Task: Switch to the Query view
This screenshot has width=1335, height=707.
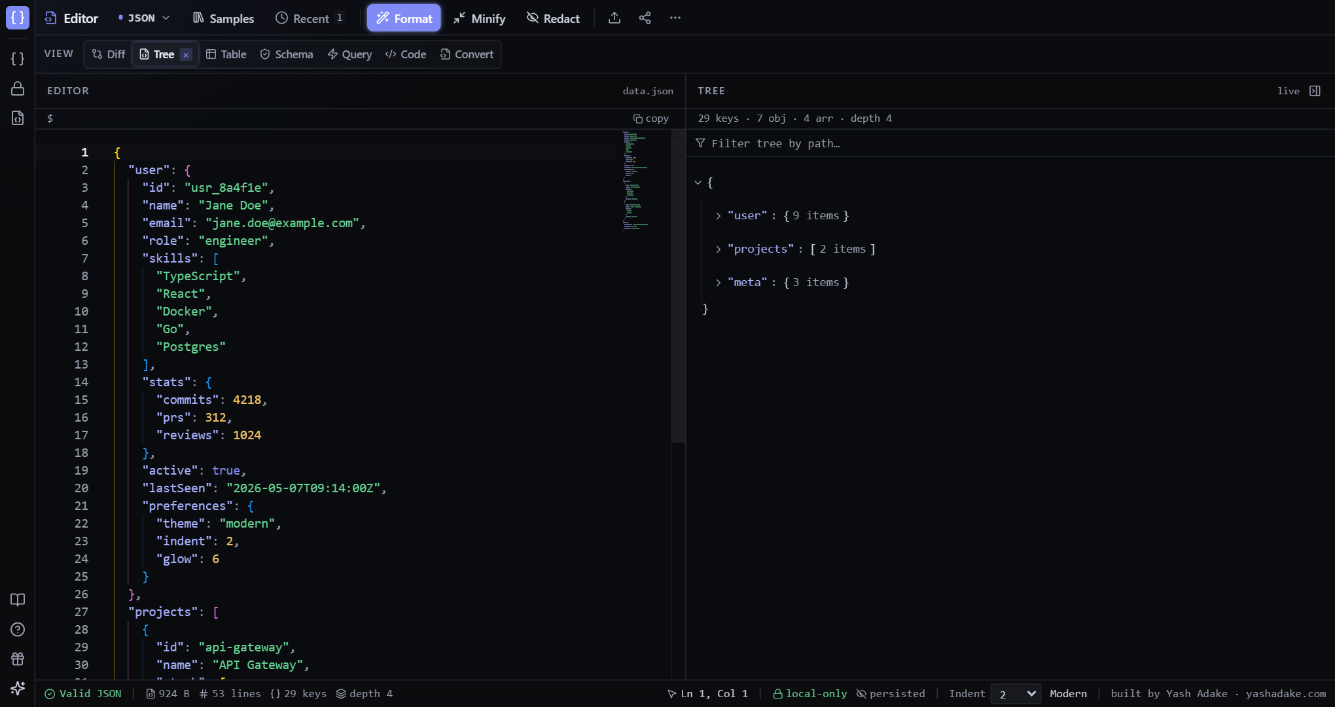Action: point(350,54)
